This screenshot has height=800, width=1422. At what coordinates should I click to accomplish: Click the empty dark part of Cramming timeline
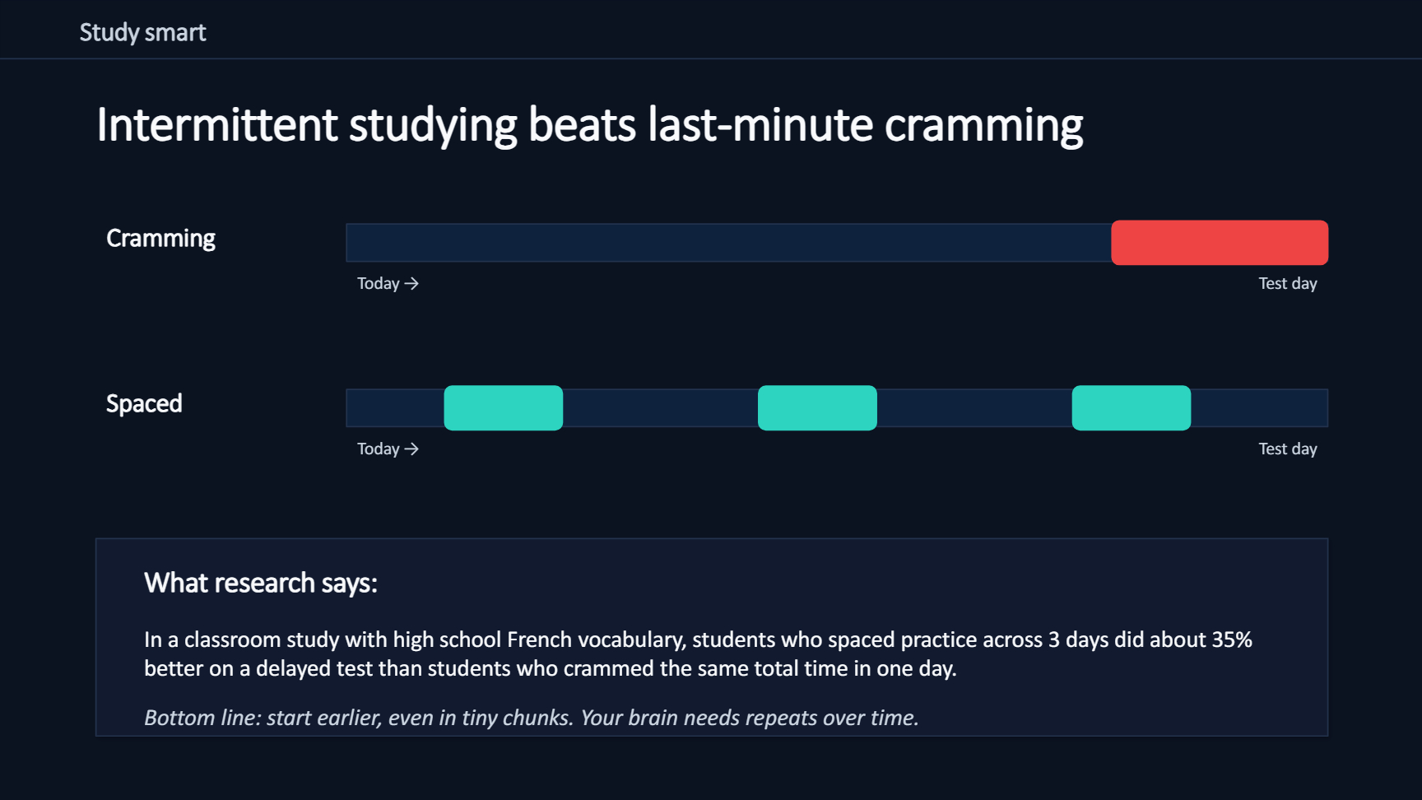pos(728,243)
